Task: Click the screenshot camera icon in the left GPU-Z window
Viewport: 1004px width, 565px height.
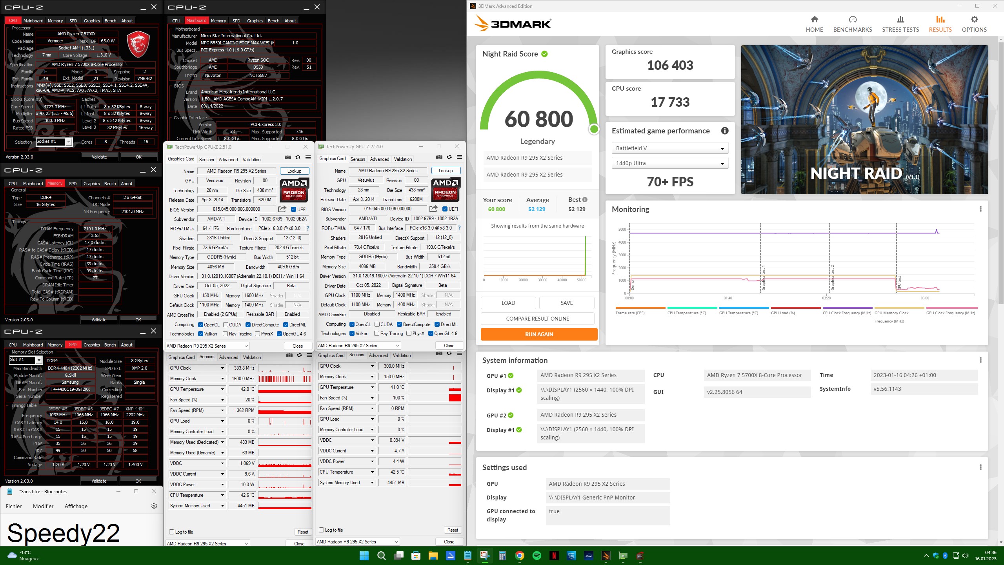Action: tap(288, 158)
